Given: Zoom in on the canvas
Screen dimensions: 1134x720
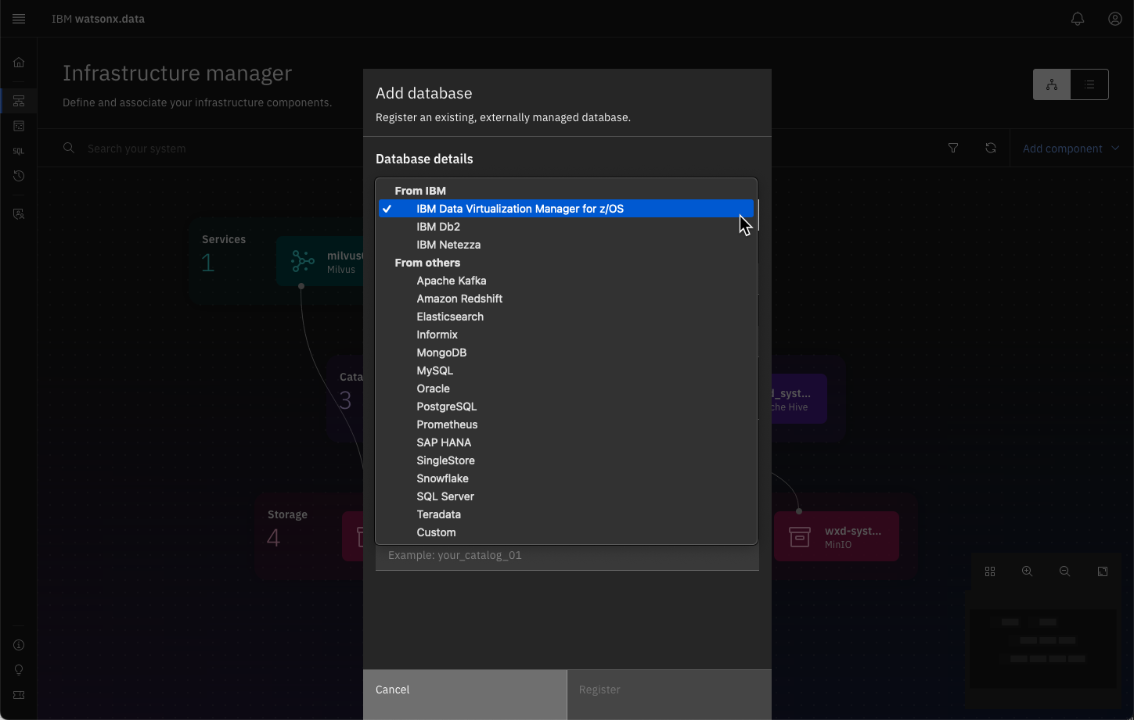Looking at the screenshot, I should click(1028, 571).
